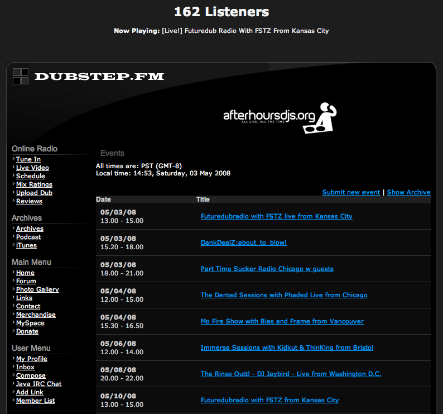Open DankDealZ:about_to_blow! event
This screenshot has width=443, height=414.
click(x=243, y=242)
